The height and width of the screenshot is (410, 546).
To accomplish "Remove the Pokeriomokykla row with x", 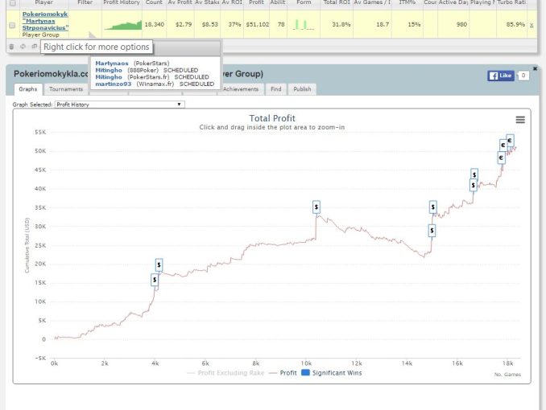I will [532, 26].
